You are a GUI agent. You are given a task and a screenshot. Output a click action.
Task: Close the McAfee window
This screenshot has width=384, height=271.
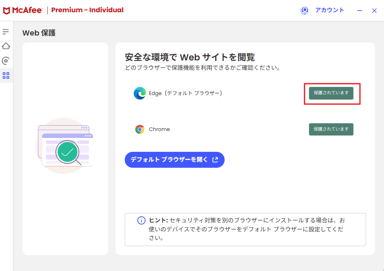pos(374,11)
